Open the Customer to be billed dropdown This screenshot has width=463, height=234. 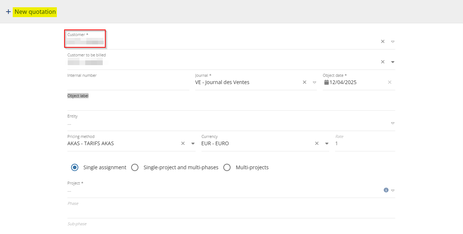point(393,62)
